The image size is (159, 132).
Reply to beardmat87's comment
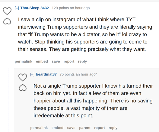[113, 128]
